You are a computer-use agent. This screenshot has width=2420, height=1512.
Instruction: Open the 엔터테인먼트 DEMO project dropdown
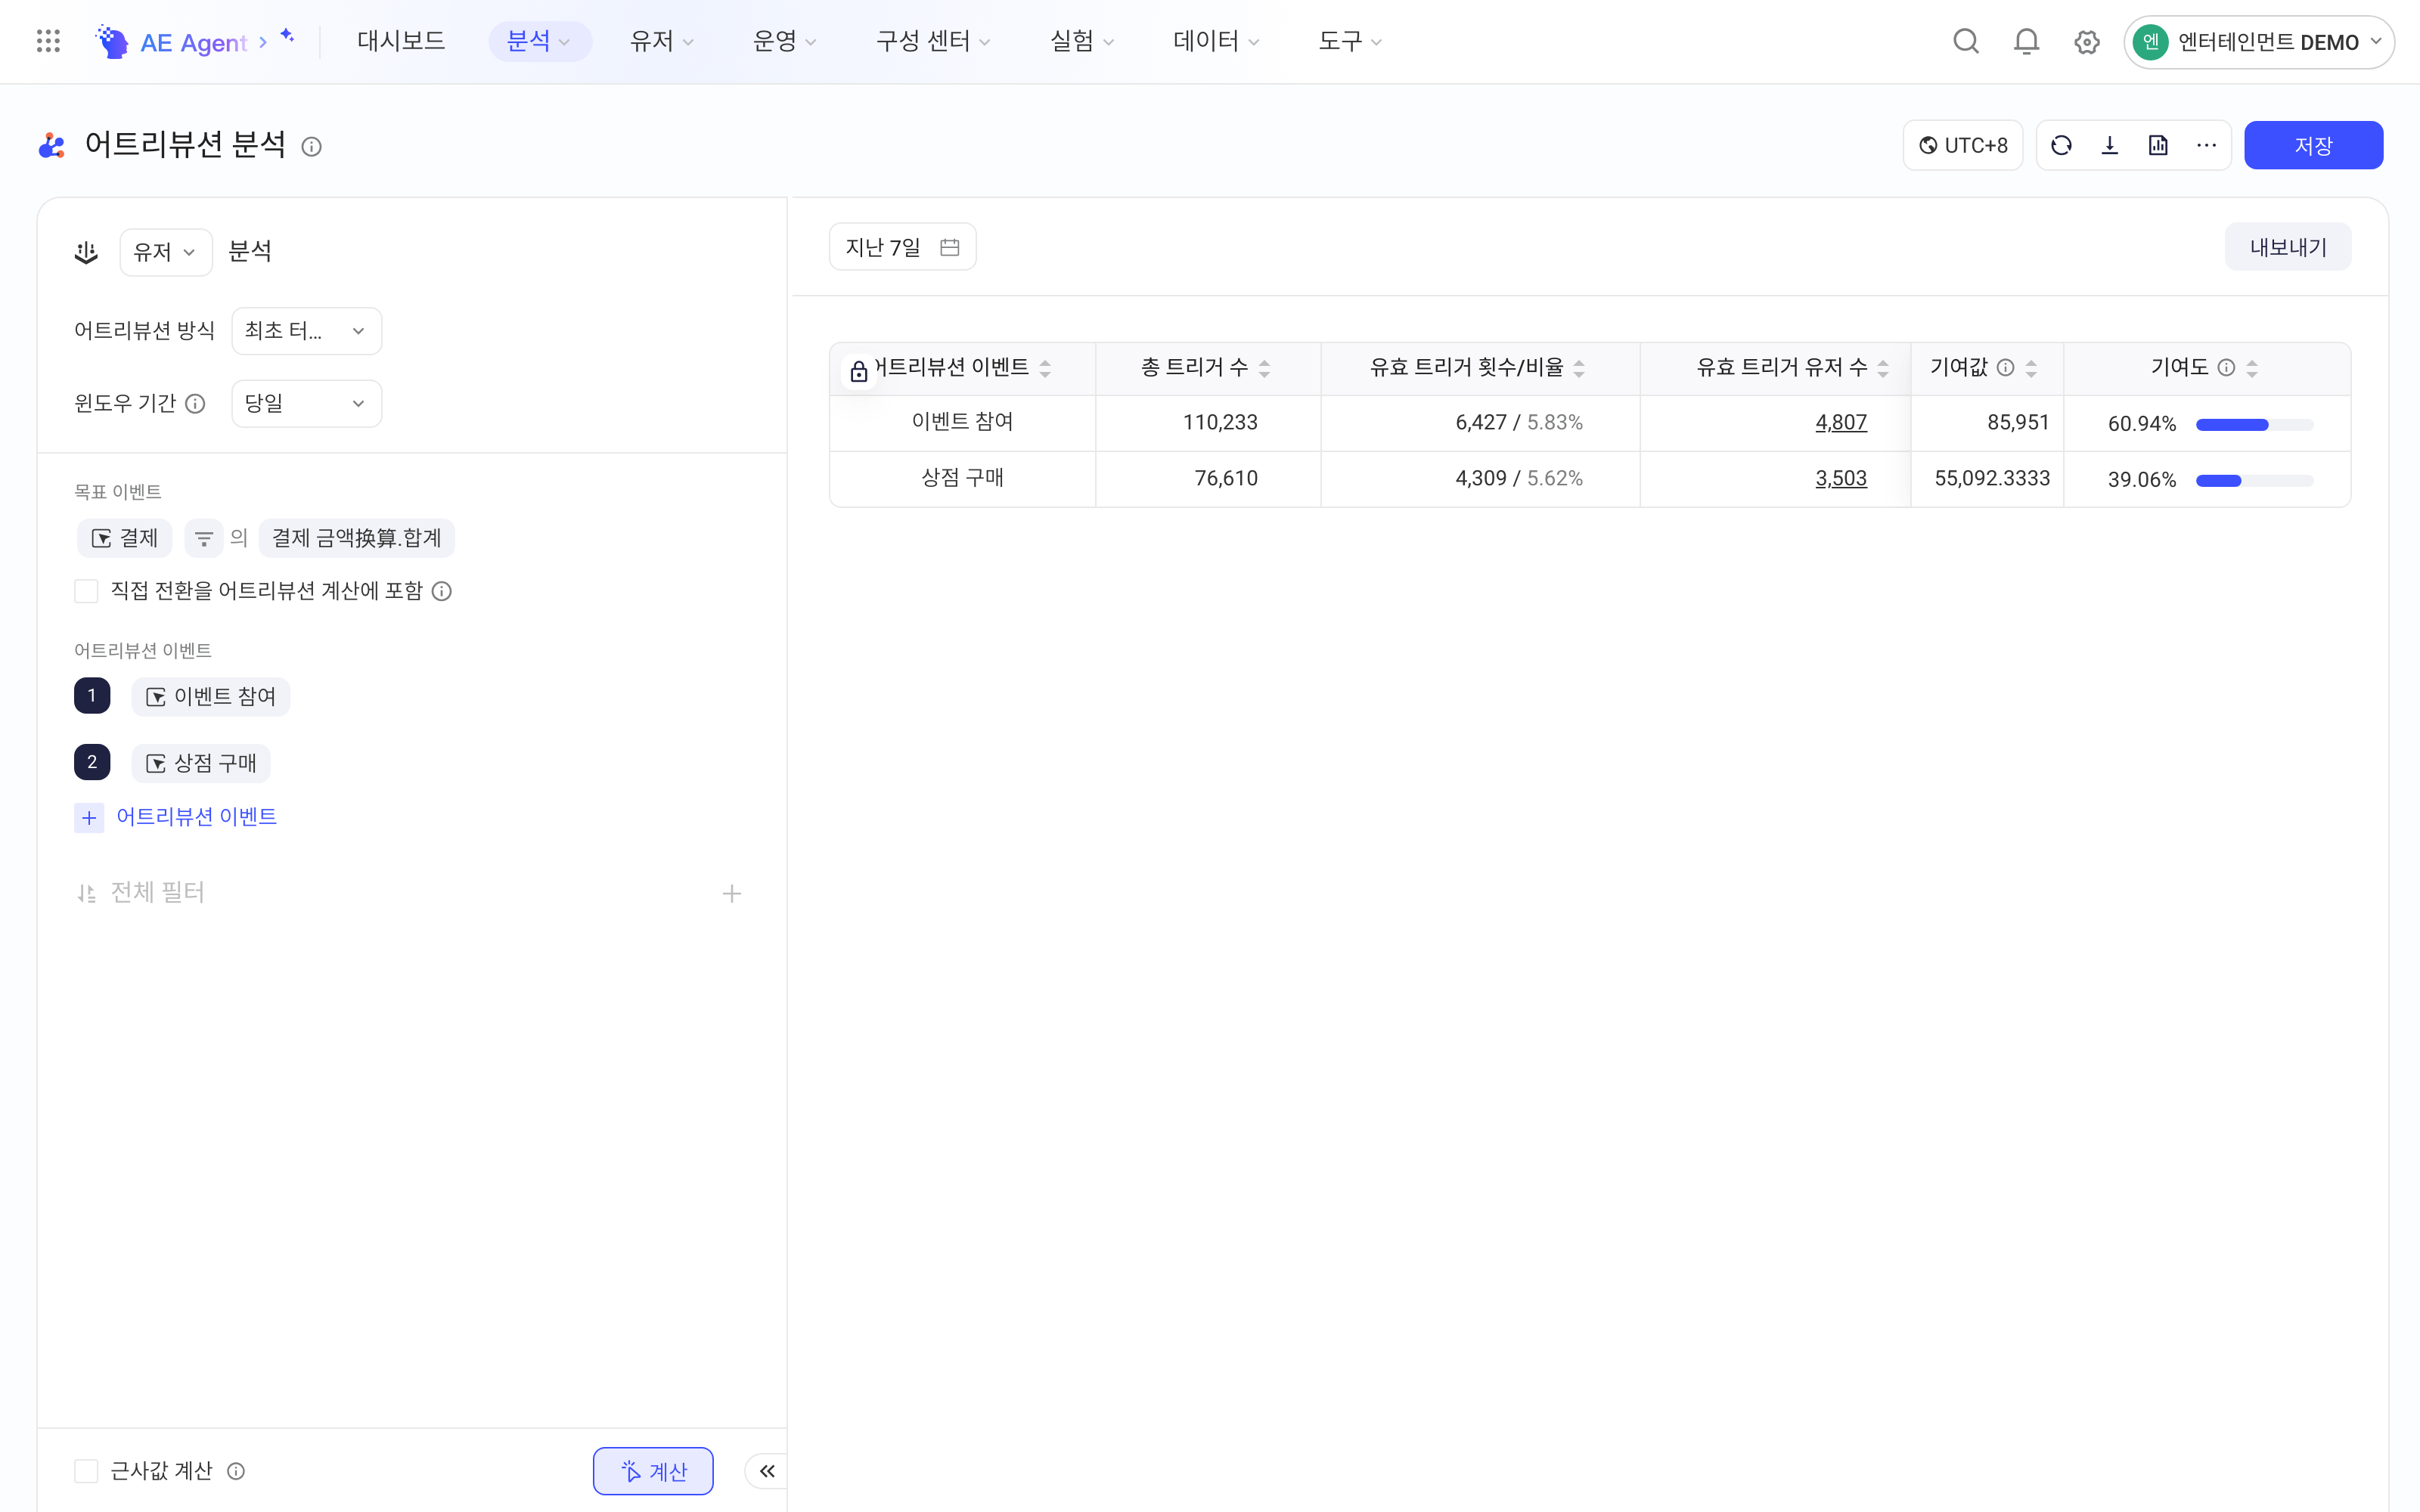tap(2258, 42)
